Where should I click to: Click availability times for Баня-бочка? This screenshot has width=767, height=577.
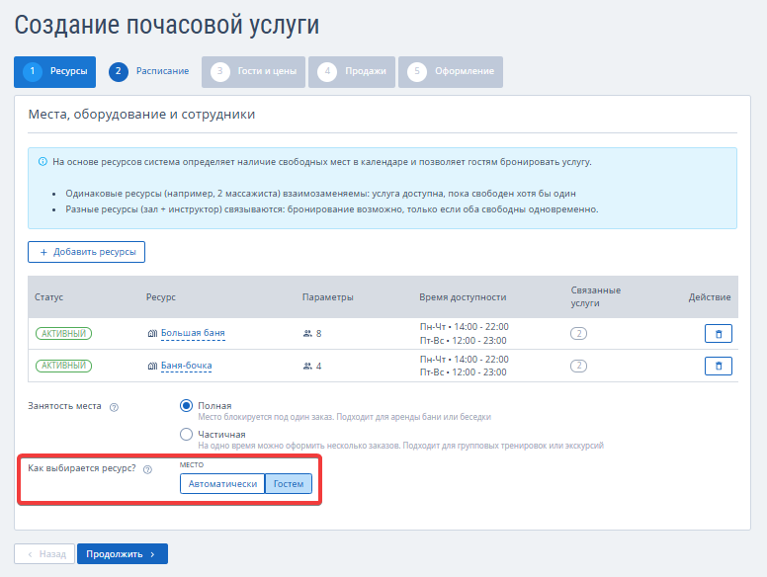coord(465,366)
